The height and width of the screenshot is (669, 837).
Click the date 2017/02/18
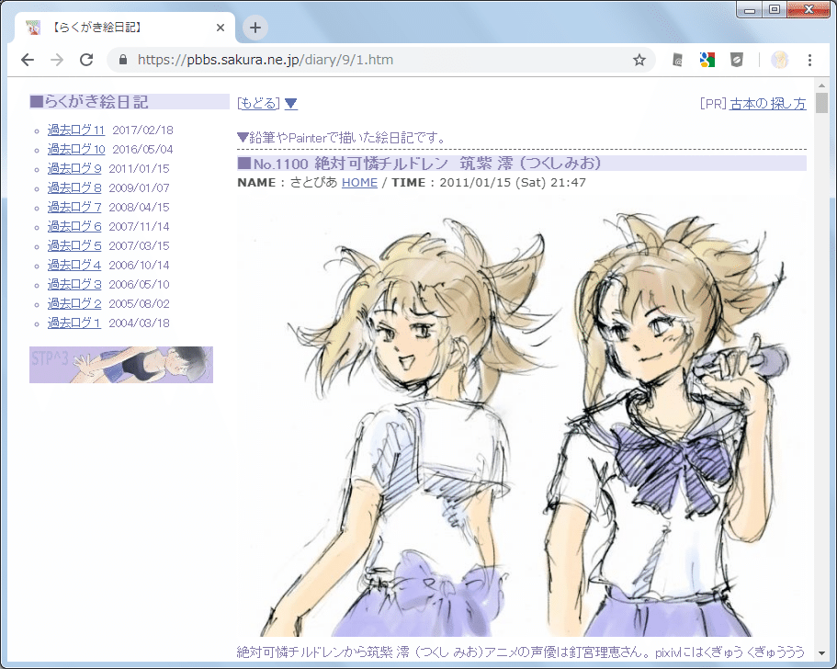pos(142,130)
